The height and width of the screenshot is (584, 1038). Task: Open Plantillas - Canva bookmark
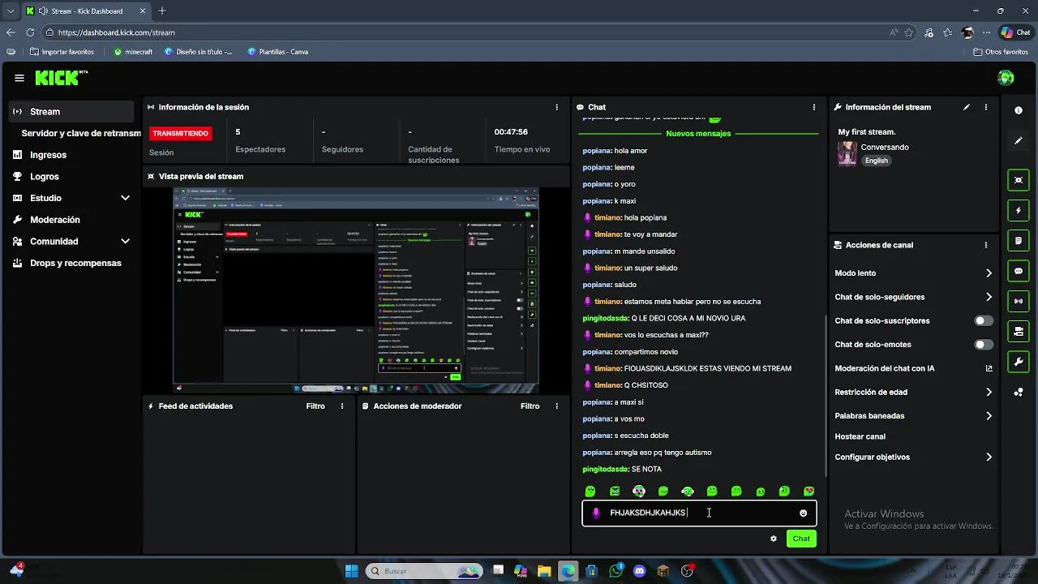[277, 52]
